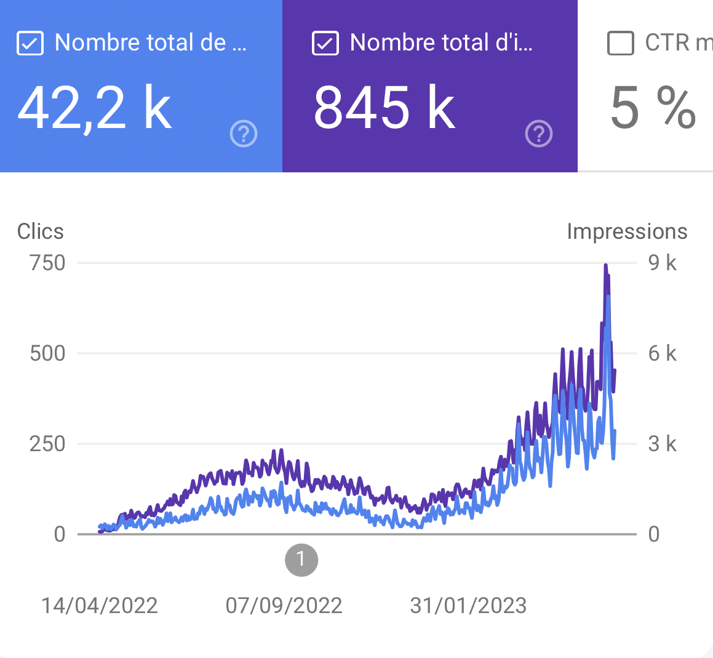The width and height of the screenshot is (713, 658).
Task: Click the highest peak of the purple impressions line
Action: tap(606, 266)
